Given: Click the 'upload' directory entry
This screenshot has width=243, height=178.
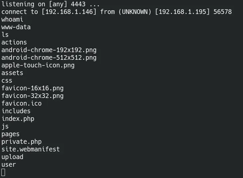Looking at the screenshot, I should point(12,157).
